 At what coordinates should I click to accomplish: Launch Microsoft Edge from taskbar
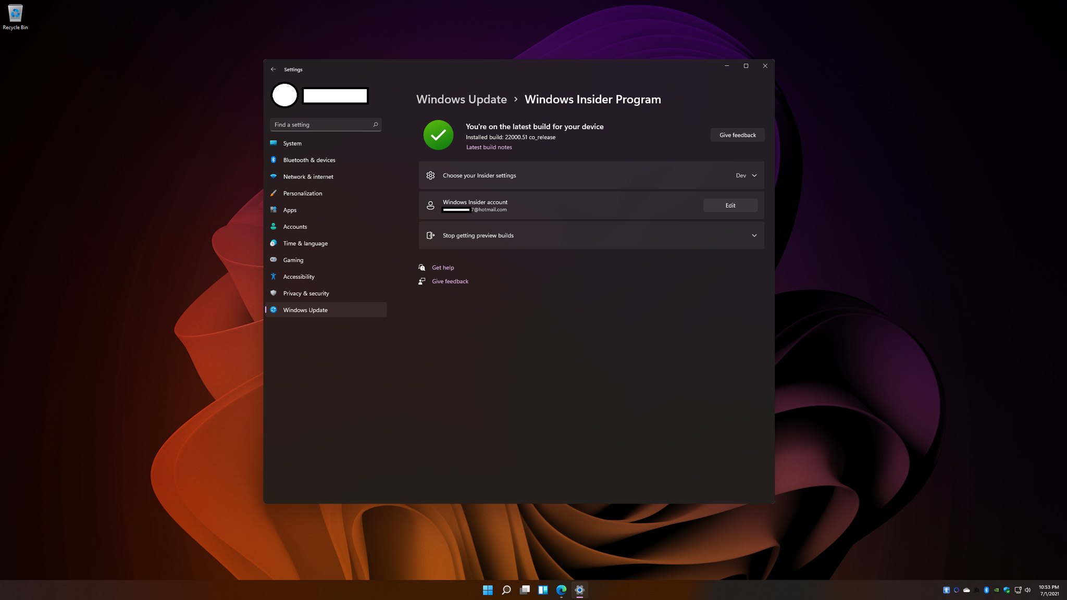(561, 590)
